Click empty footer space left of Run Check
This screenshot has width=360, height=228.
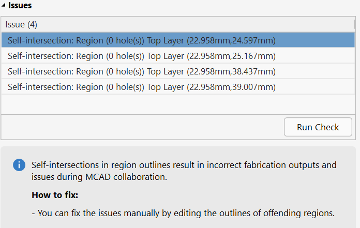click(x=140, y=127)
